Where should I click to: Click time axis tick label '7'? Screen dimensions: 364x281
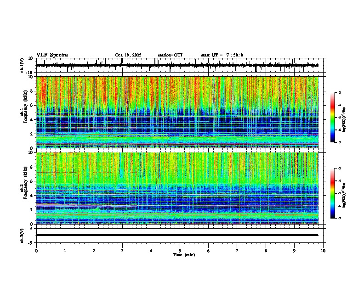237,251
